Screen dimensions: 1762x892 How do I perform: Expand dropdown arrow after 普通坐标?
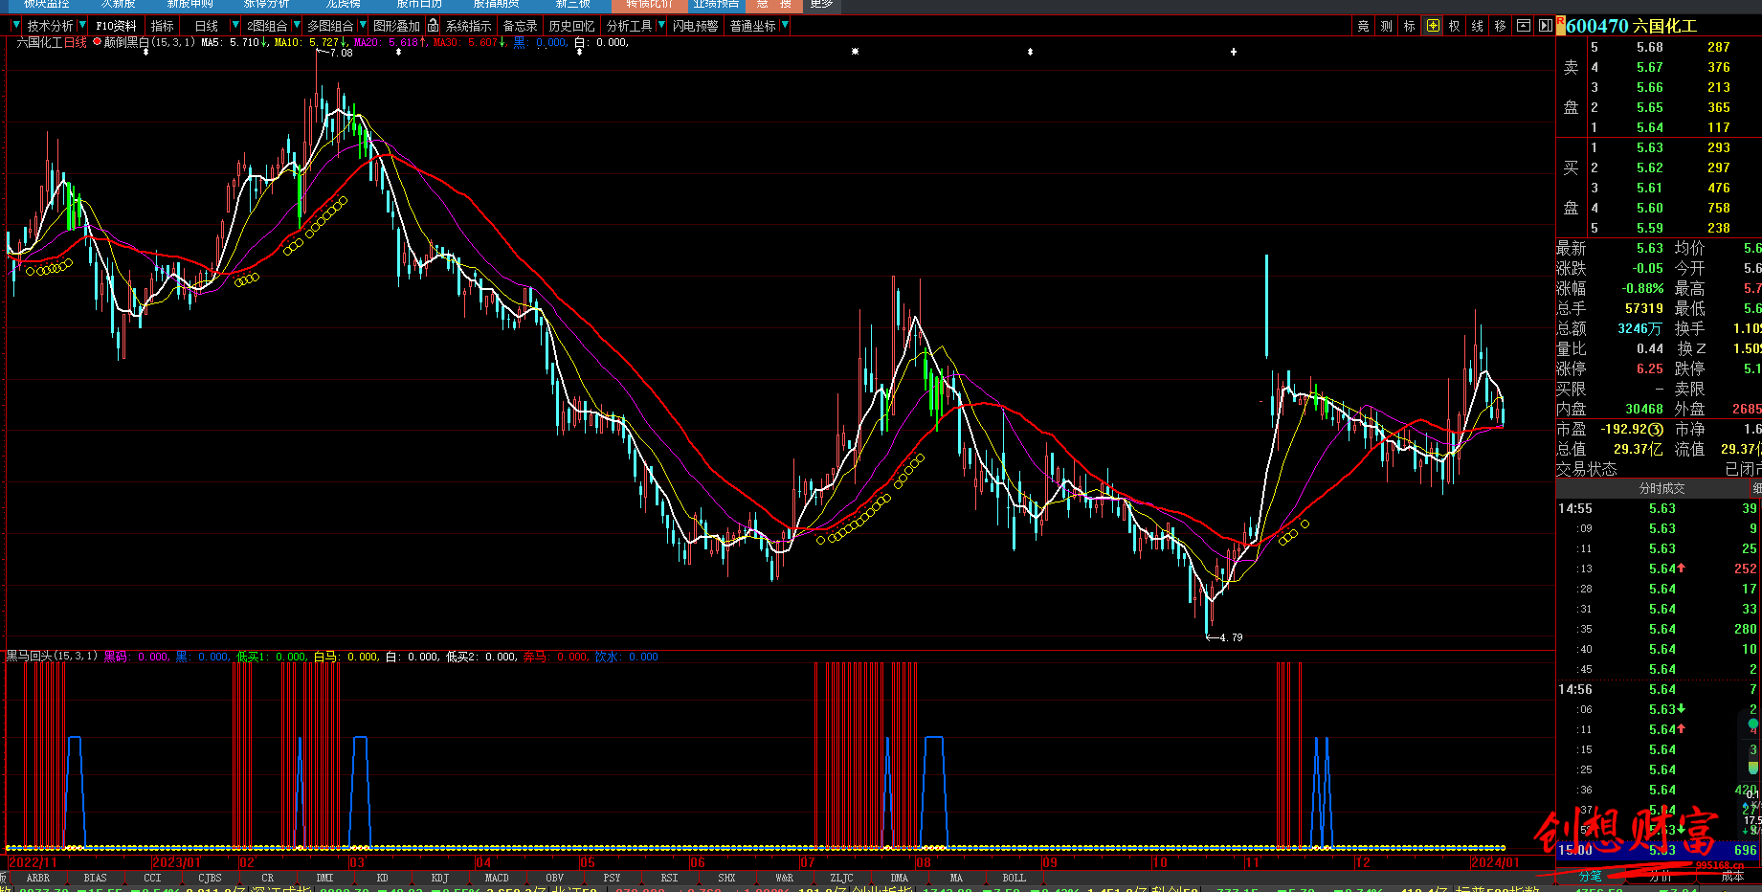click(x=785, y=26)
